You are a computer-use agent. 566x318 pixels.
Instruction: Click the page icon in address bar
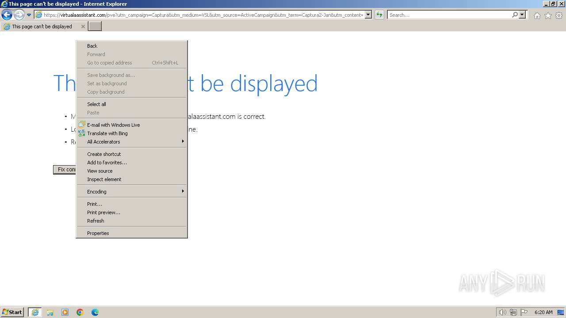coord(39,15)
